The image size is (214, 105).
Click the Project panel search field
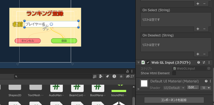[x=55, y=76]
